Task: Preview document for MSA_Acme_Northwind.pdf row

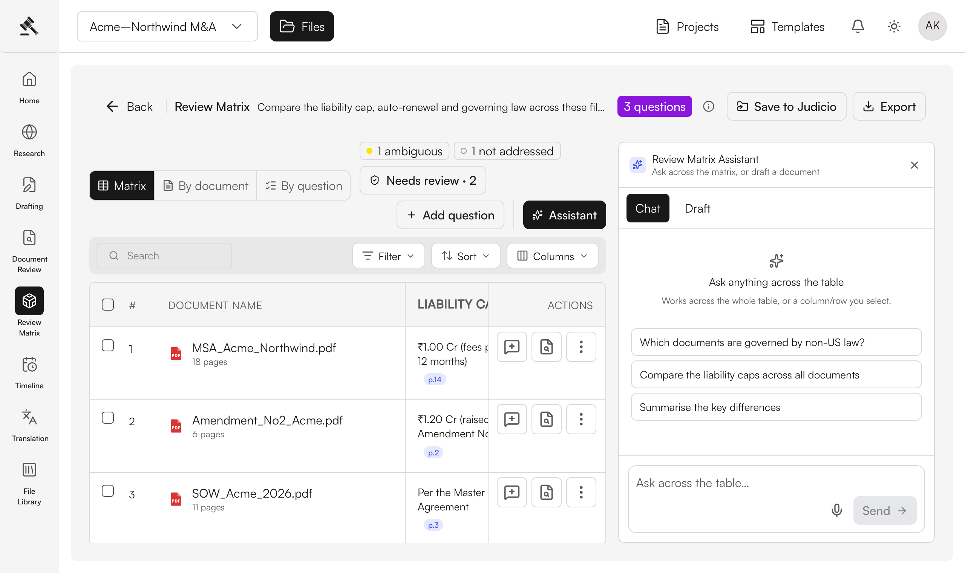Action: pyautogui.click(x=546, y=347)
